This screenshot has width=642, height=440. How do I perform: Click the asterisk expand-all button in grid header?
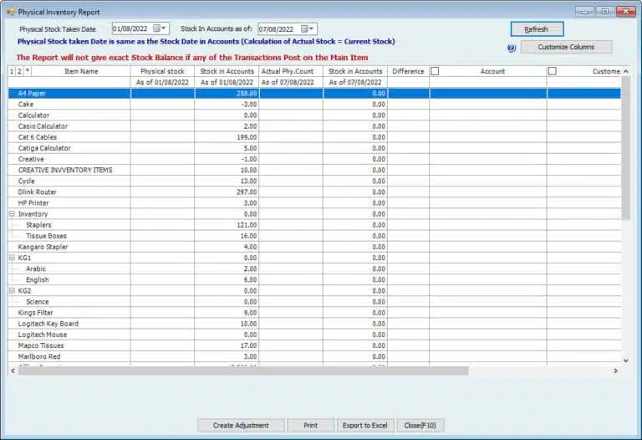pos(27,72)
